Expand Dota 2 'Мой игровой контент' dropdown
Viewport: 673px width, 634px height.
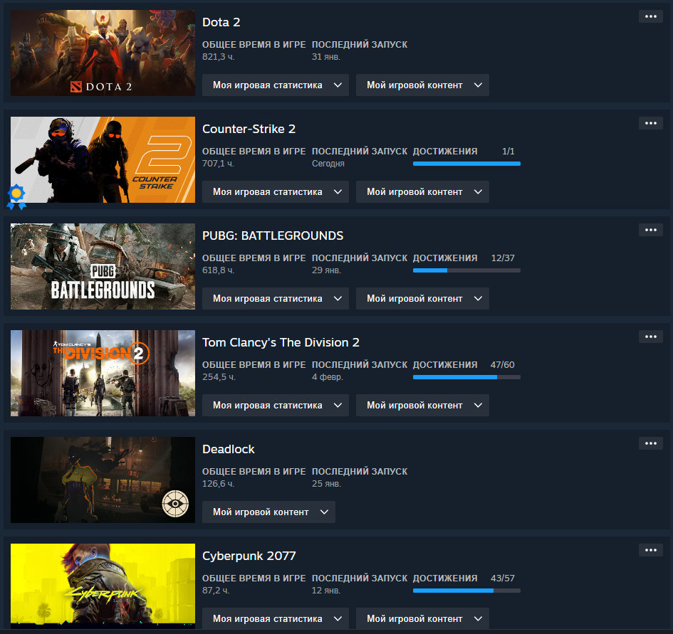click(x=422, y=85)
